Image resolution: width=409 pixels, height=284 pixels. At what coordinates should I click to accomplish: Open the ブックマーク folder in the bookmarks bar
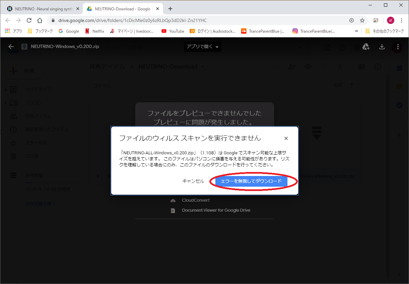(x=40, y=31)
